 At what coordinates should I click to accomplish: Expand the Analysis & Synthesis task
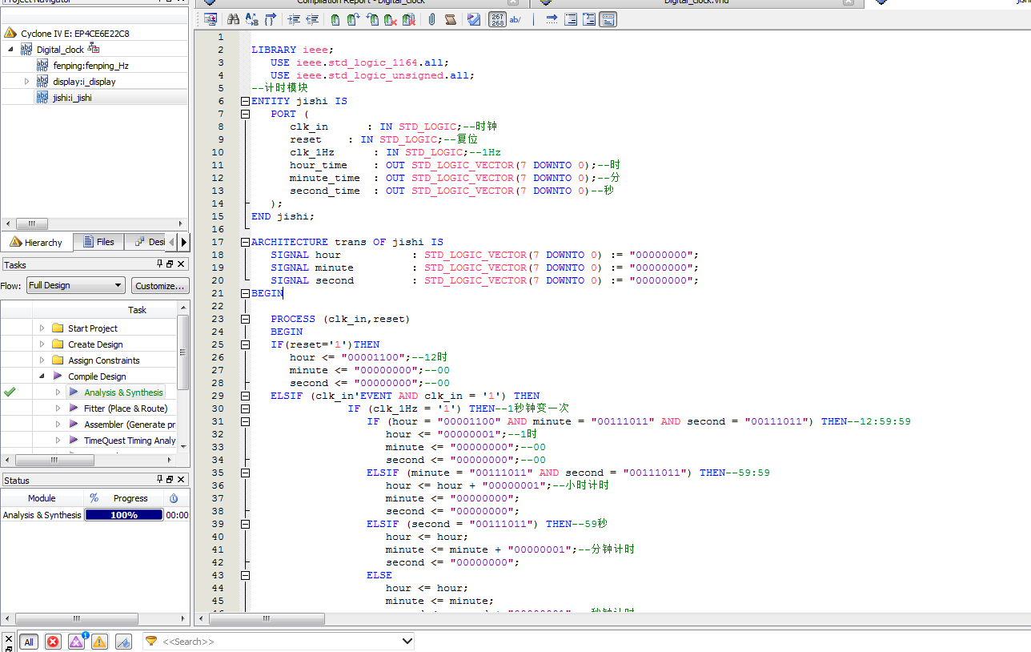(58, 392)
